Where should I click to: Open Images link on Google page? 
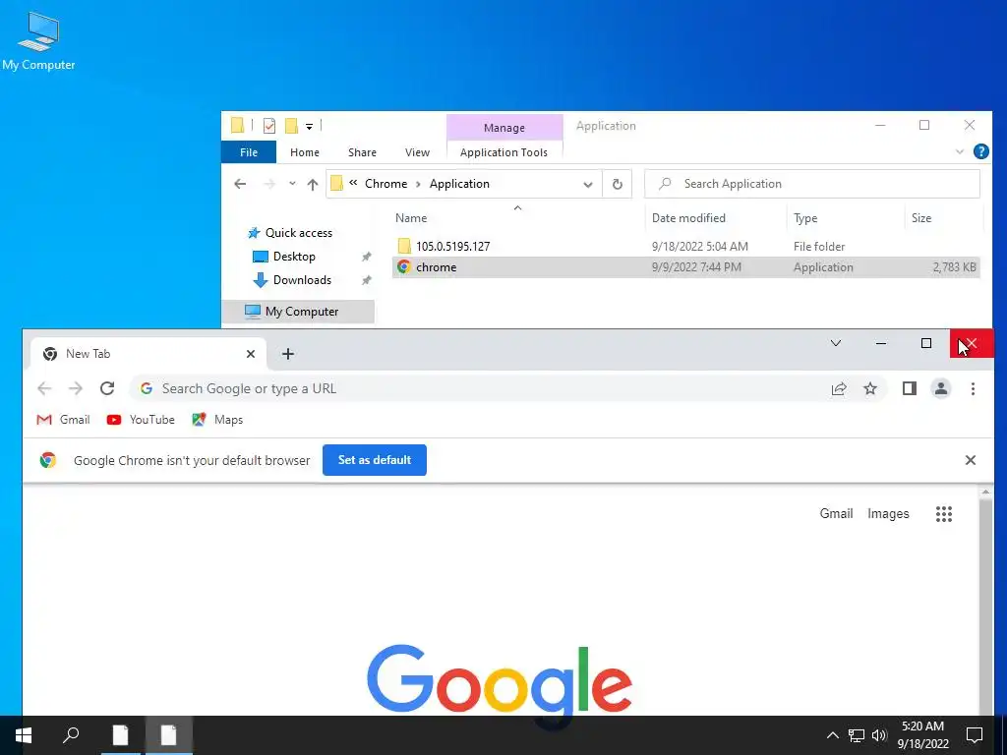click(888, 513)
